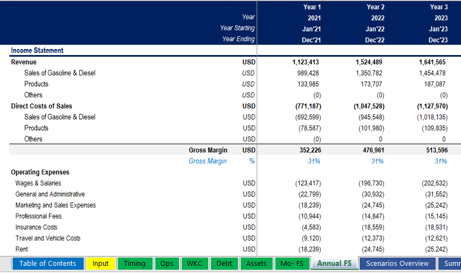461x273 pixels.
Task: Click revenue cell 1,454,478
Action: click(432, 73)
